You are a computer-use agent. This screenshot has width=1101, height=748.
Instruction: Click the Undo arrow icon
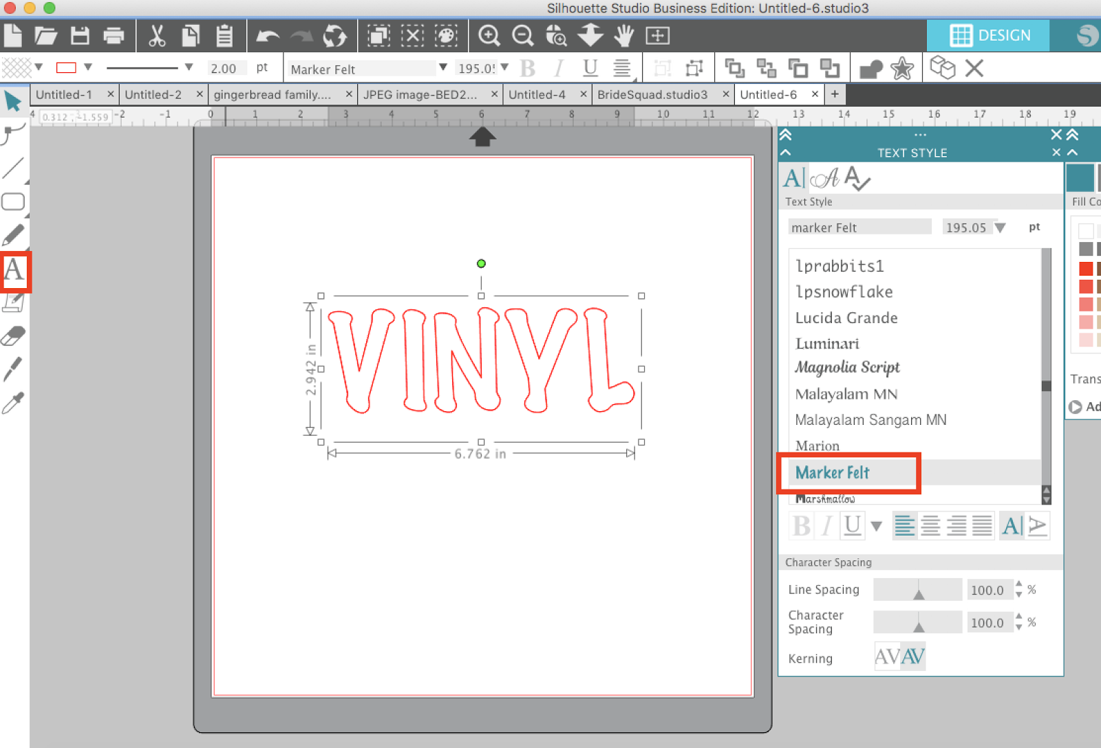click(268, 36)
